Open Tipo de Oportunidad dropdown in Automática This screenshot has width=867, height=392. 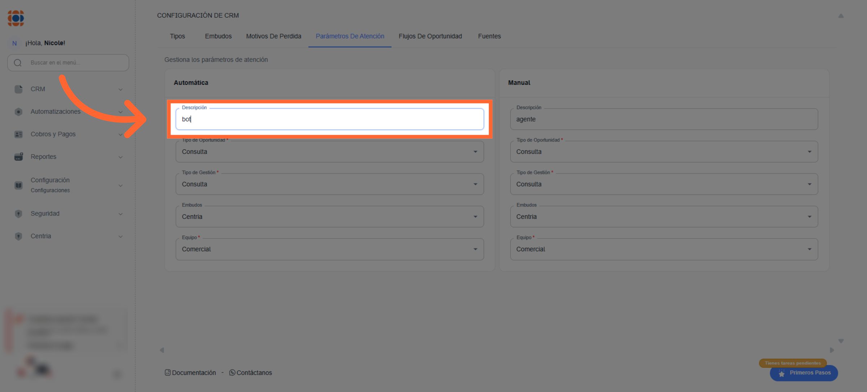(329, 152)
